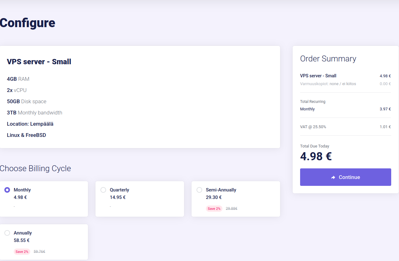Viewport: 399px width, 261px height.
Task: Select the Annually billing radio button
Action: click(x=7, y=233)
